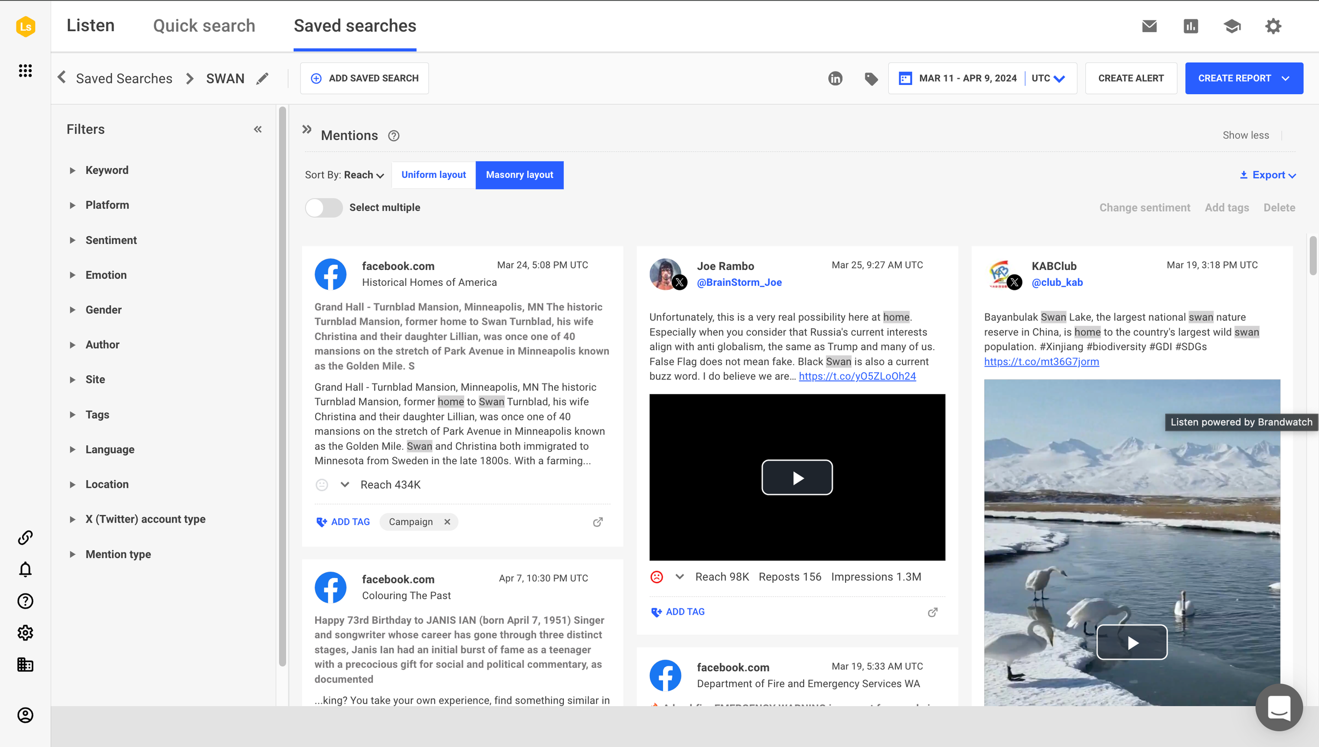The image size is (1319, 747).
Task: Open the @BrainStorm_Joe profile link
Action: click(739, 282)
